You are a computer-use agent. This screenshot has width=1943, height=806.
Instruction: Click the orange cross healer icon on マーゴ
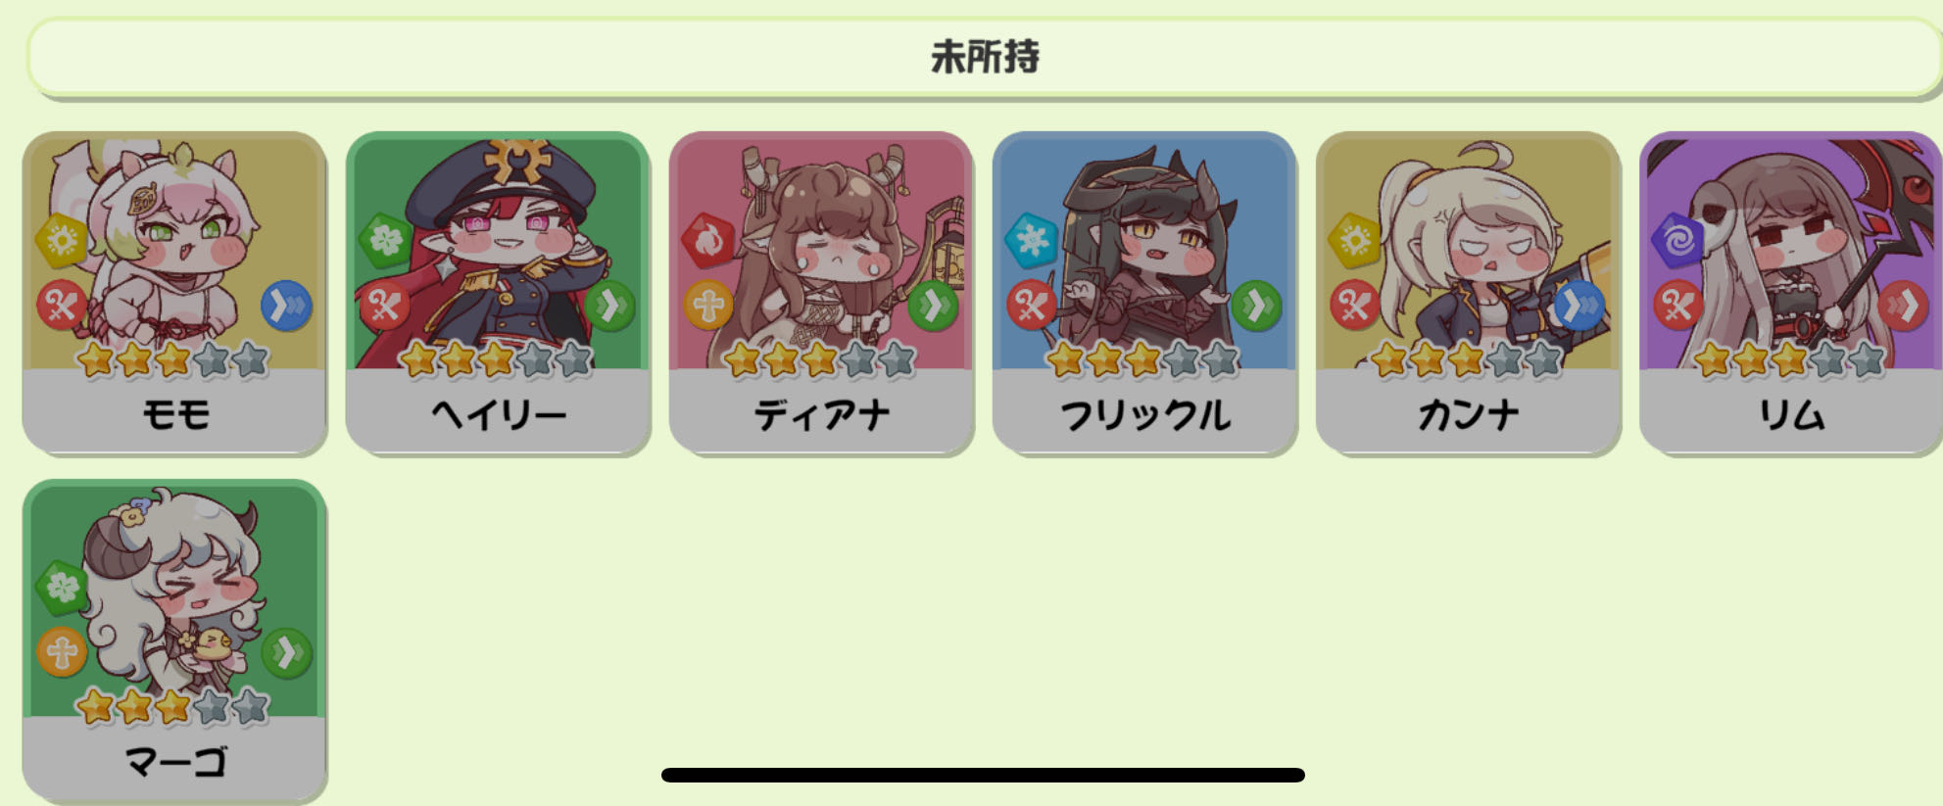62,652
